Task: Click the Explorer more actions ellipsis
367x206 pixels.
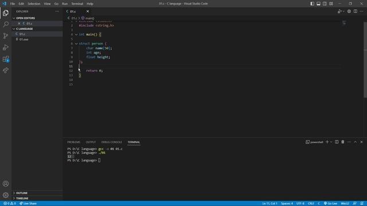Action: (x=57, y=11)
